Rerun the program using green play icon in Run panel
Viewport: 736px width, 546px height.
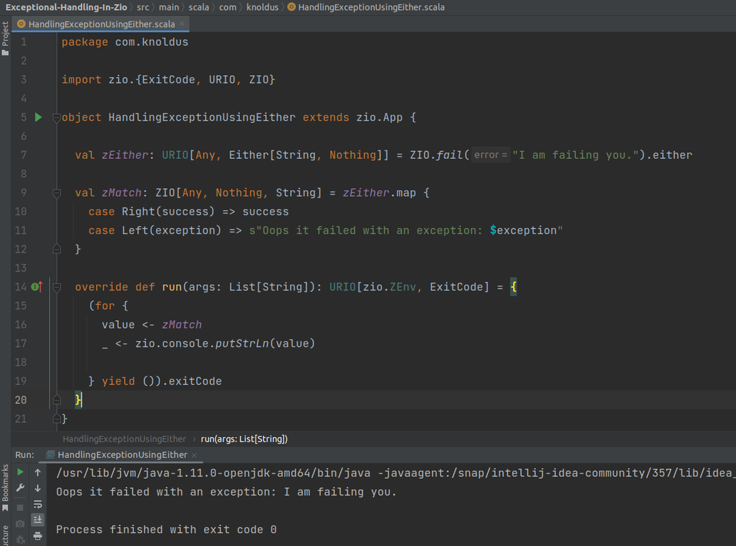(21, 472)
